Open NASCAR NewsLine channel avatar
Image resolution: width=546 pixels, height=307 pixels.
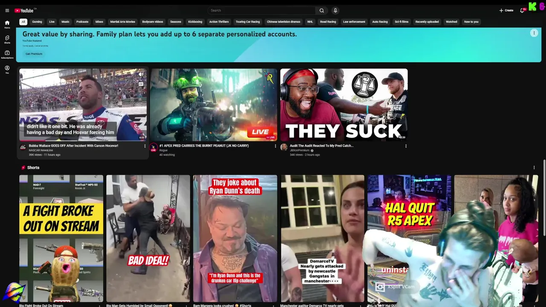coord(23,148)
